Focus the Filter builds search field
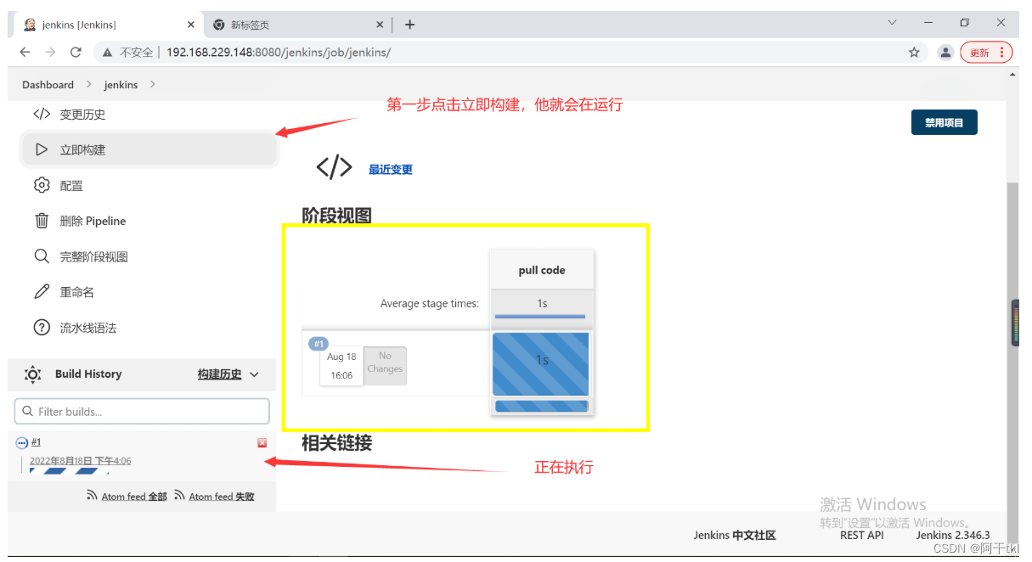Screen dimensions: 1032x562 (142, 412)
